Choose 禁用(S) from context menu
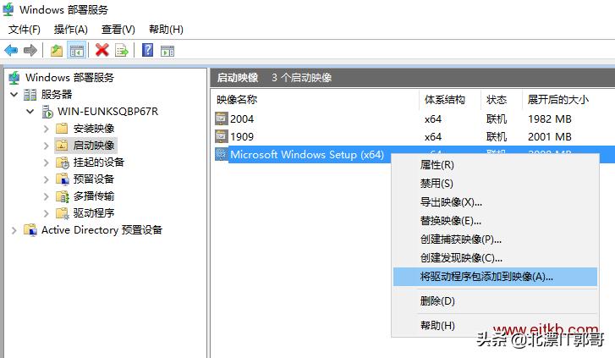This screenshot has height=358, width=615. 495,184
